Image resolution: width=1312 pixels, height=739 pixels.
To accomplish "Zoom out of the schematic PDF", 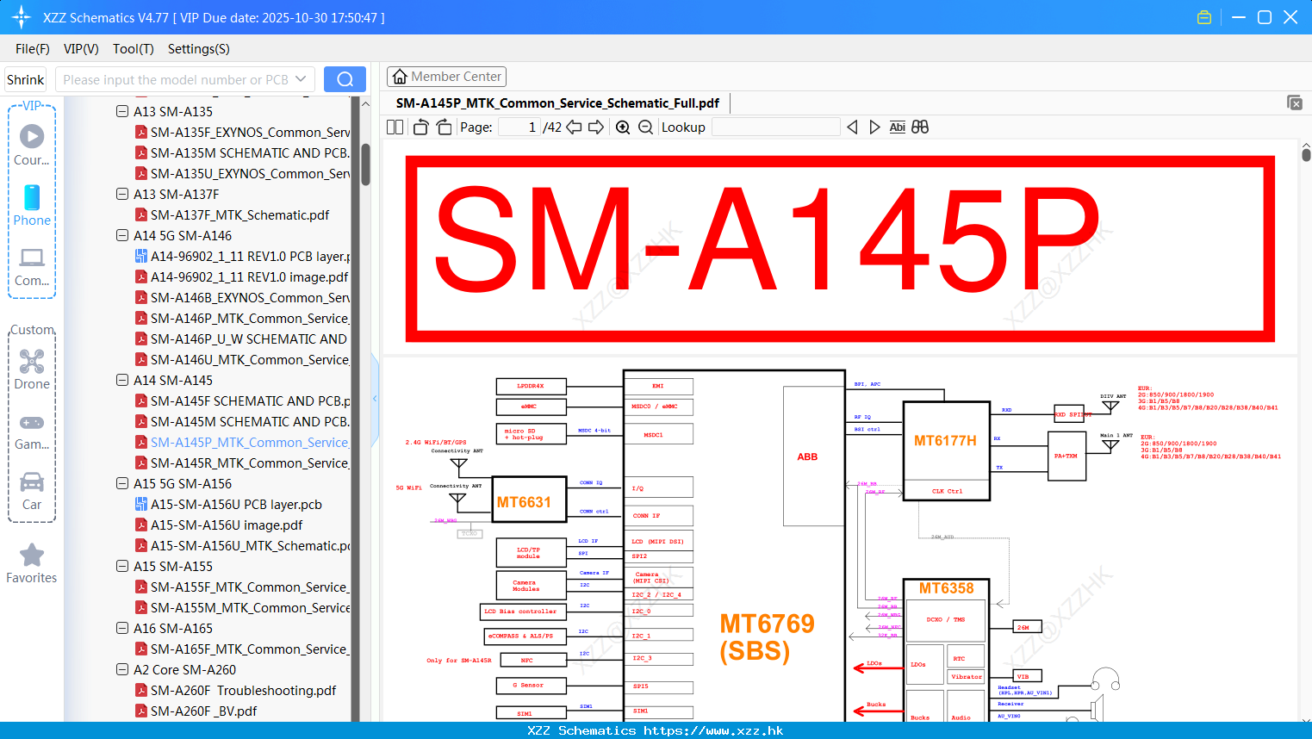I will (644, 127).
